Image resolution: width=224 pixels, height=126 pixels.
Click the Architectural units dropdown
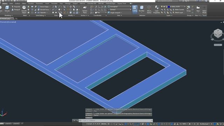tap(205, 124)
